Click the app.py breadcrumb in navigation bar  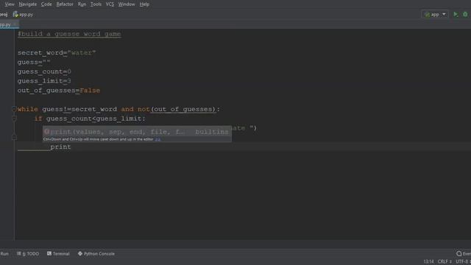click(x=26, y=15)
